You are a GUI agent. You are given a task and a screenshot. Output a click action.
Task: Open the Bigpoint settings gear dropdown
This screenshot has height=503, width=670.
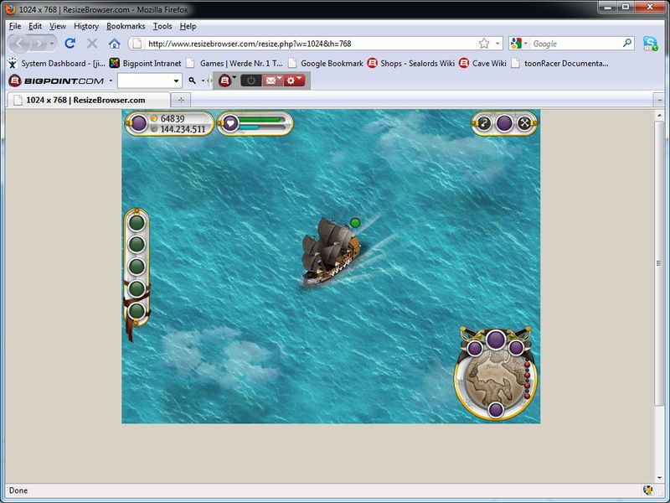[x=294, y=80]
